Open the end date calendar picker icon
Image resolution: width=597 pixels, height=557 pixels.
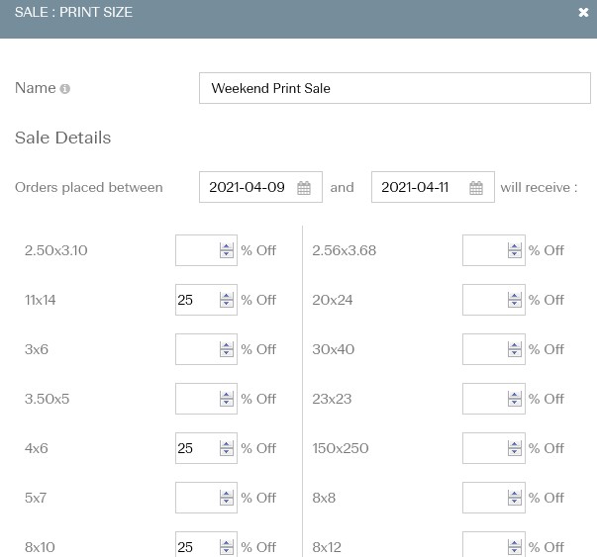point(475,188)
